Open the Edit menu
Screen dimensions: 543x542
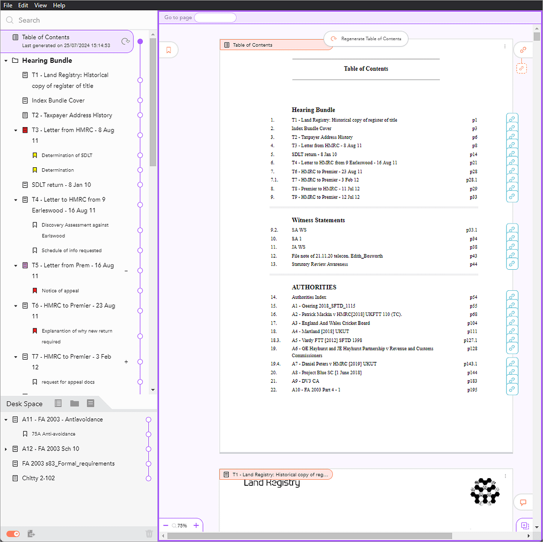tap(23, 5)
